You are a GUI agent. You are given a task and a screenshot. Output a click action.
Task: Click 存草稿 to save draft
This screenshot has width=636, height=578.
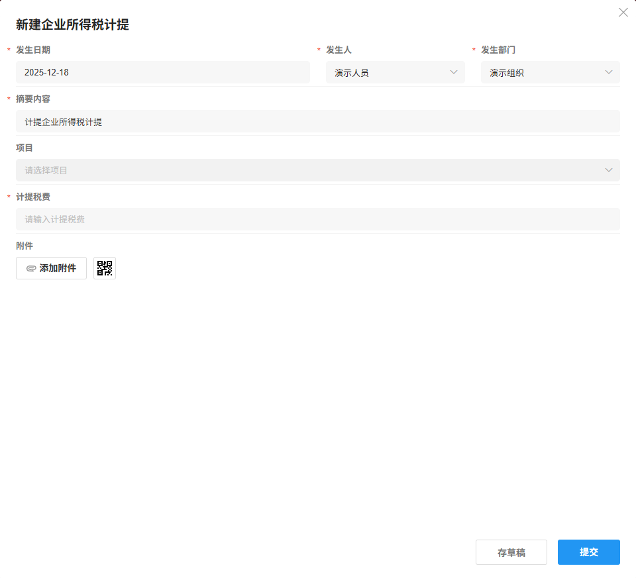click(511, 552)
